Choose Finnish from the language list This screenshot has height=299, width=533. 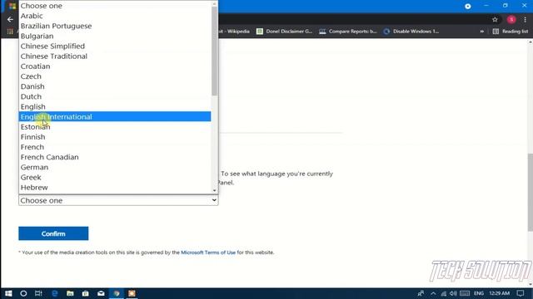(x=115, y=137)
